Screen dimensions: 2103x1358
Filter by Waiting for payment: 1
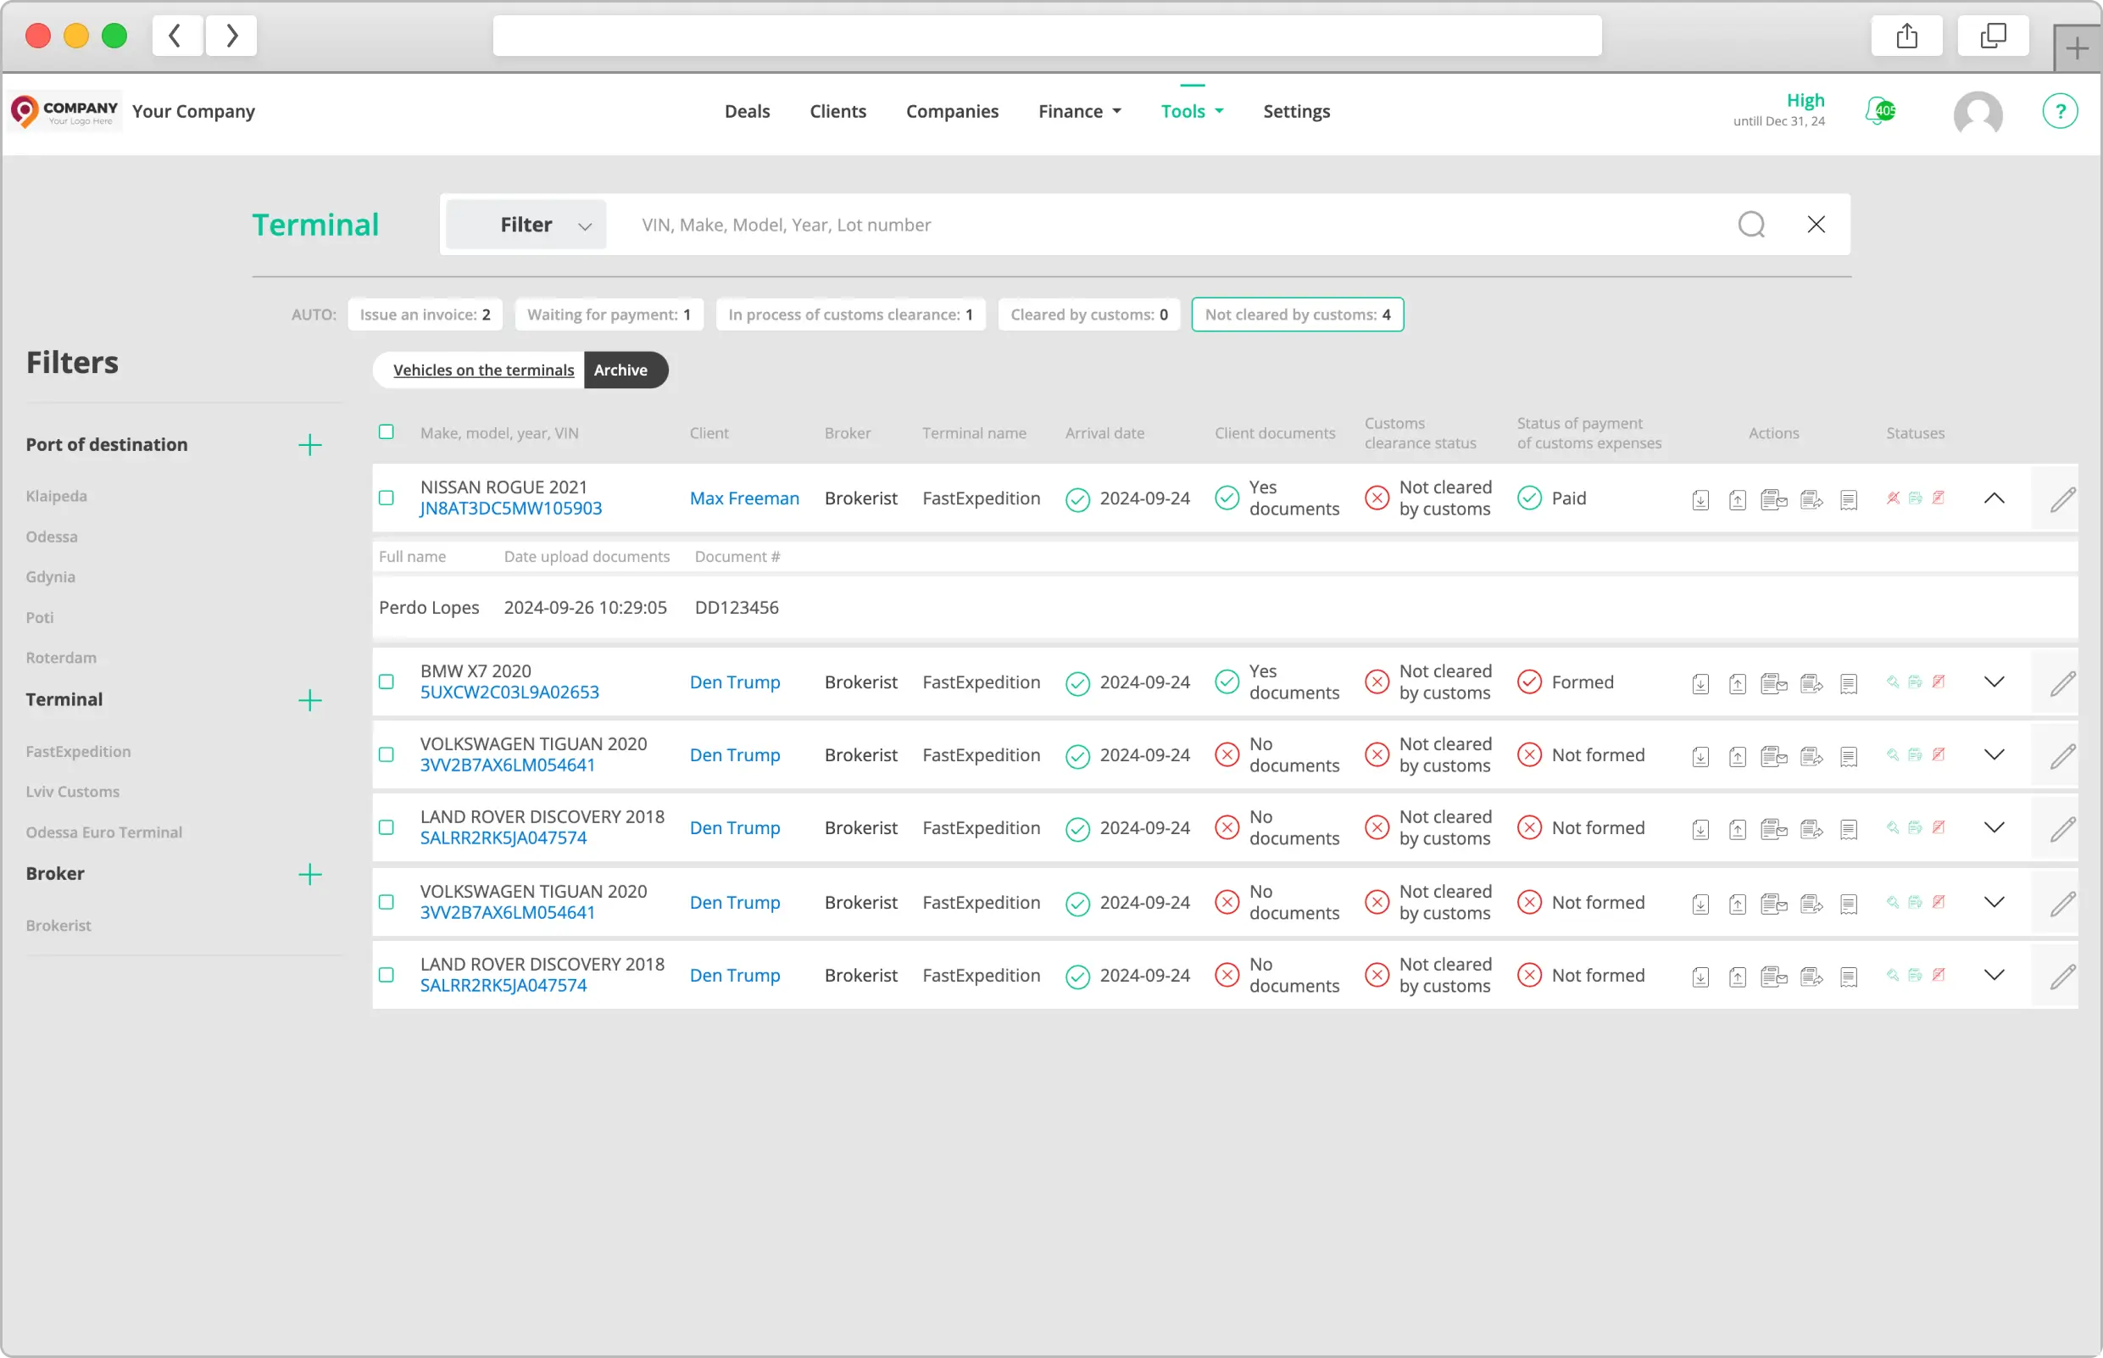pos(609,314)
